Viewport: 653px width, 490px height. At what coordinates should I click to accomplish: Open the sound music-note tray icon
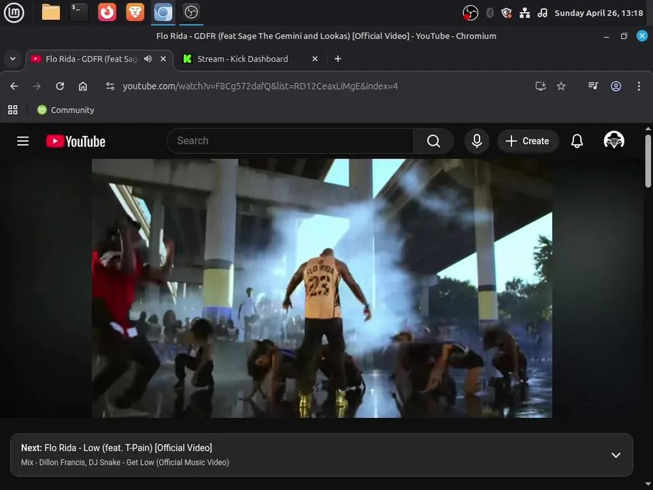coord(542,13)
